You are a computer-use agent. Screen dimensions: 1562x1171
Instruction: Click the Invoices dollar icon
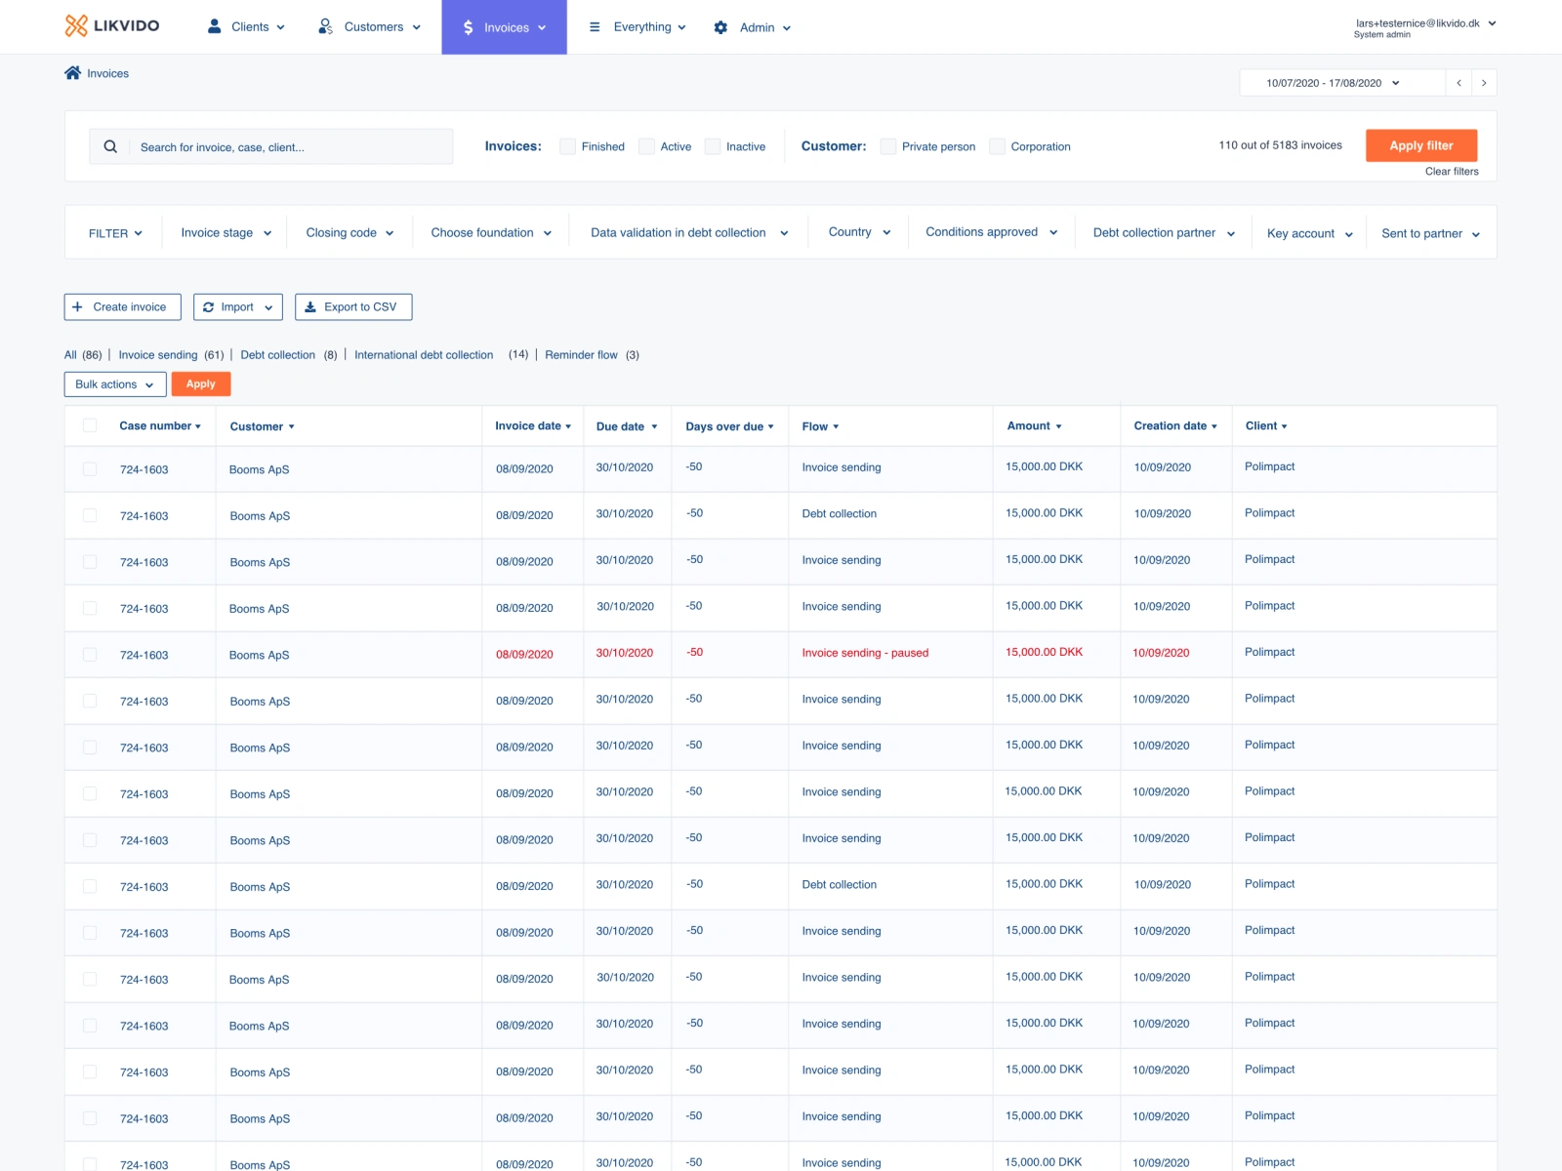469,27
